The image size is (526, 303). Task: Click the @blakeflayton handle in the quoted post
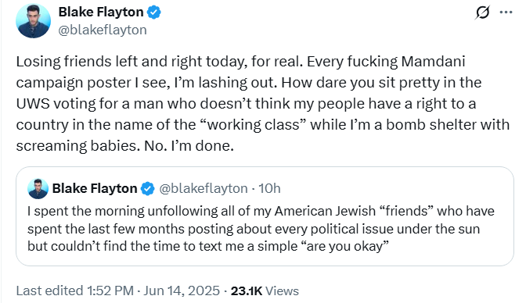coord(204,188)
